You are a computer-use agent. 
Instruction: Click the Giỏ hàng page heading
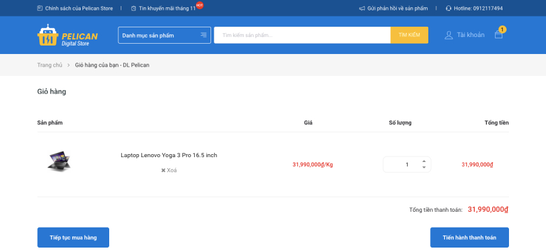(x=52, y=92)
